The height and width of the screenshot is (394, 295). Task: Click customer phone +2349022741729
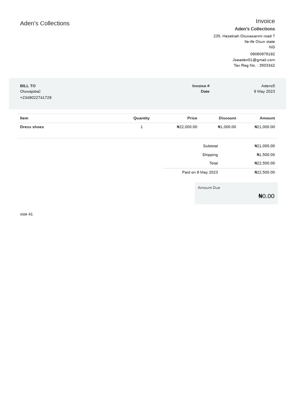[x=36, y=97]
